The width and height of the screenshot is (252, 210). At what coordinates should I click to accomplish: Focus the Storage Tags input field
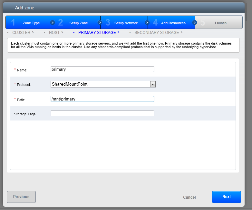pyautogui.click(x=102, y=113)
